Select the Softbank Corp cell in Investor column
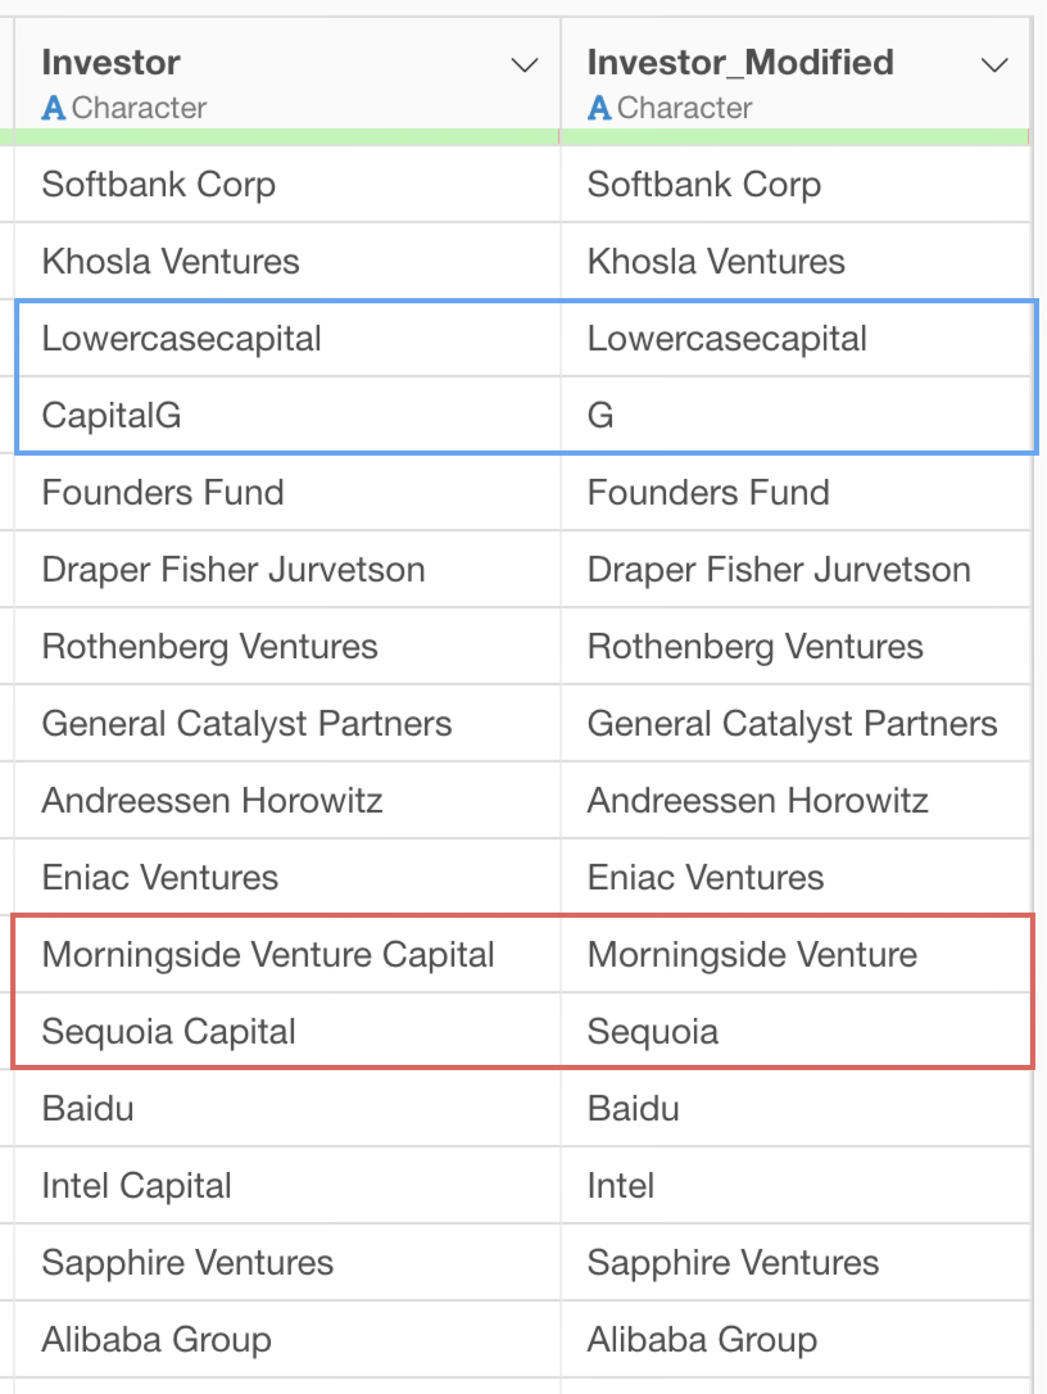This screenshot has width=1047, height=1394. (x=159, y=185)
